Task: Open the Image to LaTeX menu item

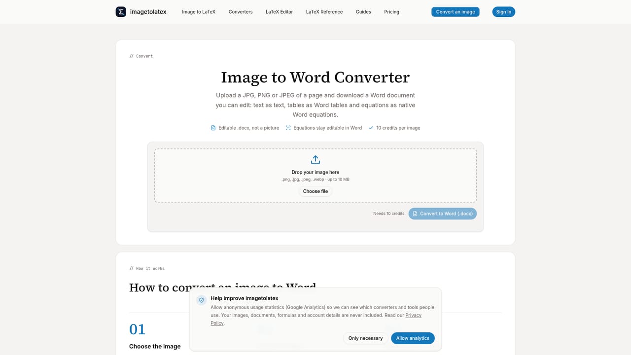Action: 199,12
